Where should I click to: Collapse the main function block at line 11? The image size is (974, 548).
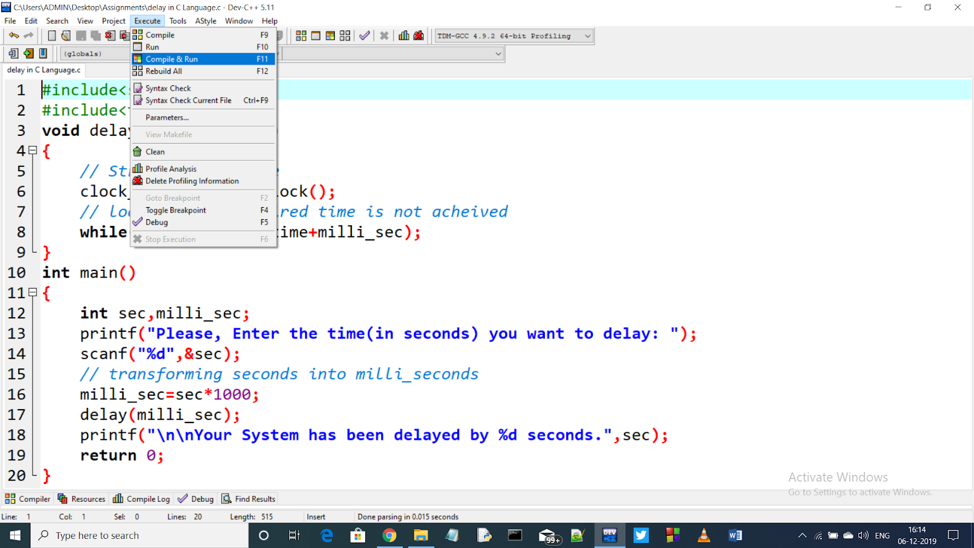click(x=32, y=293)
